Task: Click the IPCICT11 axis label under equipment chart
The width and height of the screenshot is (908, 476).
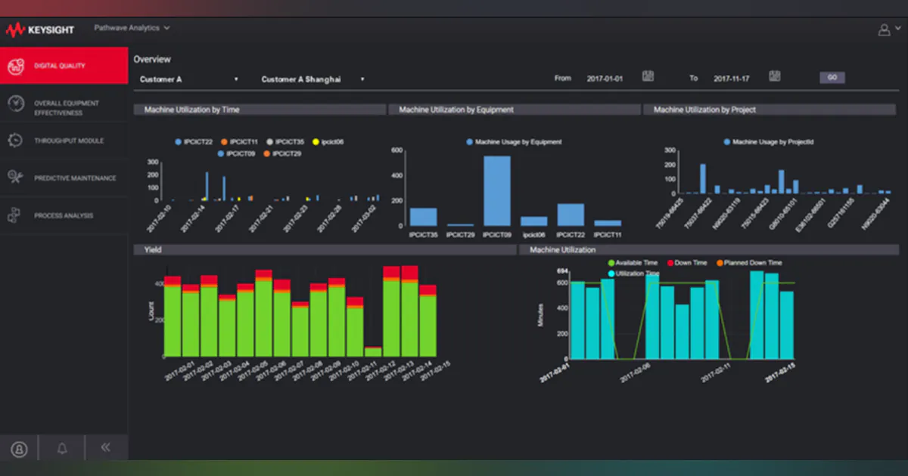Action: click(x=608, y=235)
